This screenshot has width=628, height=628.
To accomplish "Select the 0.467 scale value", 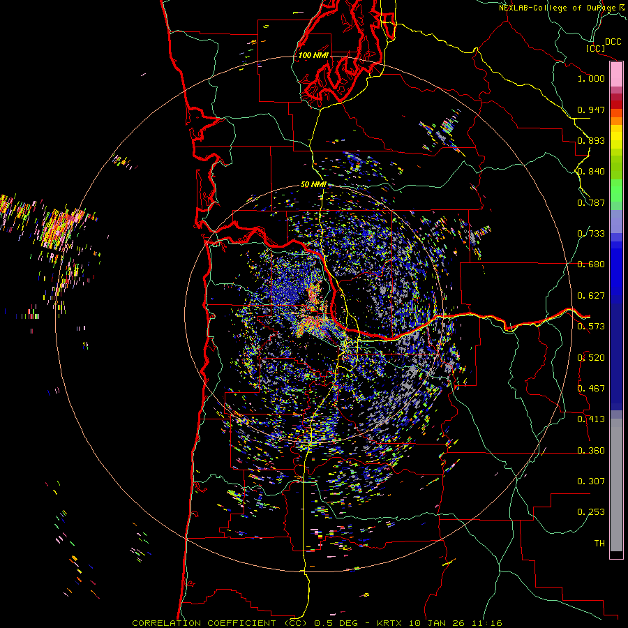I will pyautogui.click(x=591, y=389).
